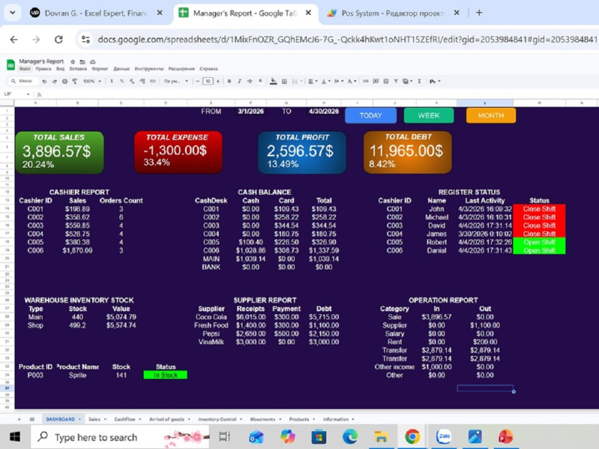Screen dimensions: 599x449
Task: Open the font family dropdown
Action: pyautogui.click(x=176, y=81)
